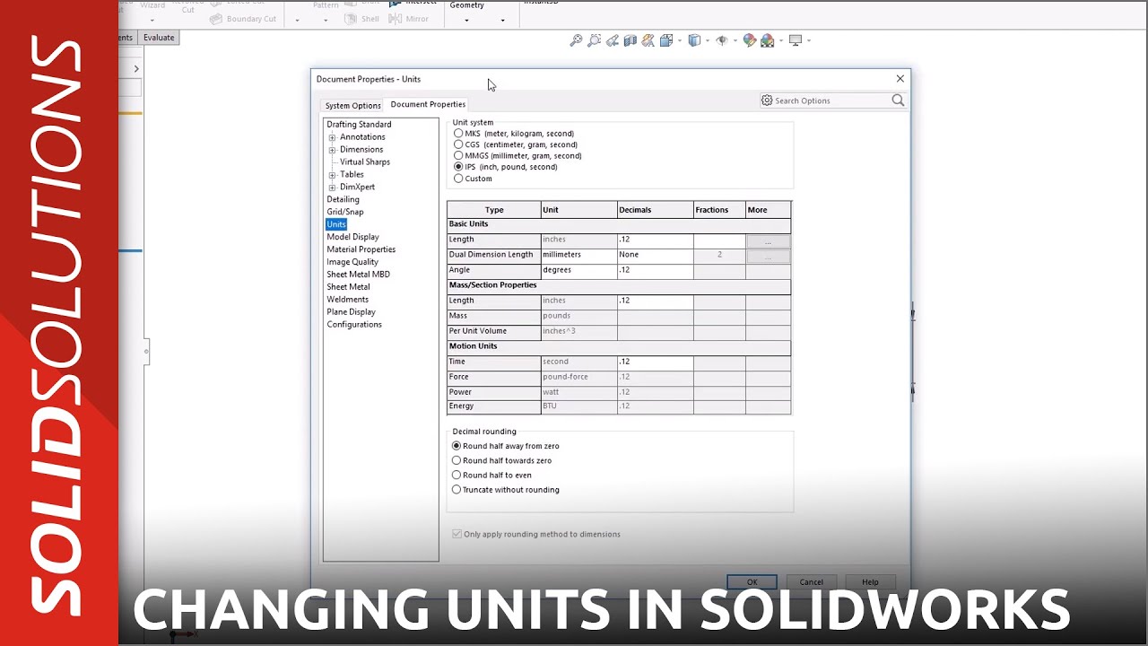
Task: Switch to Document Properties tab
Action: click(428, 104)
